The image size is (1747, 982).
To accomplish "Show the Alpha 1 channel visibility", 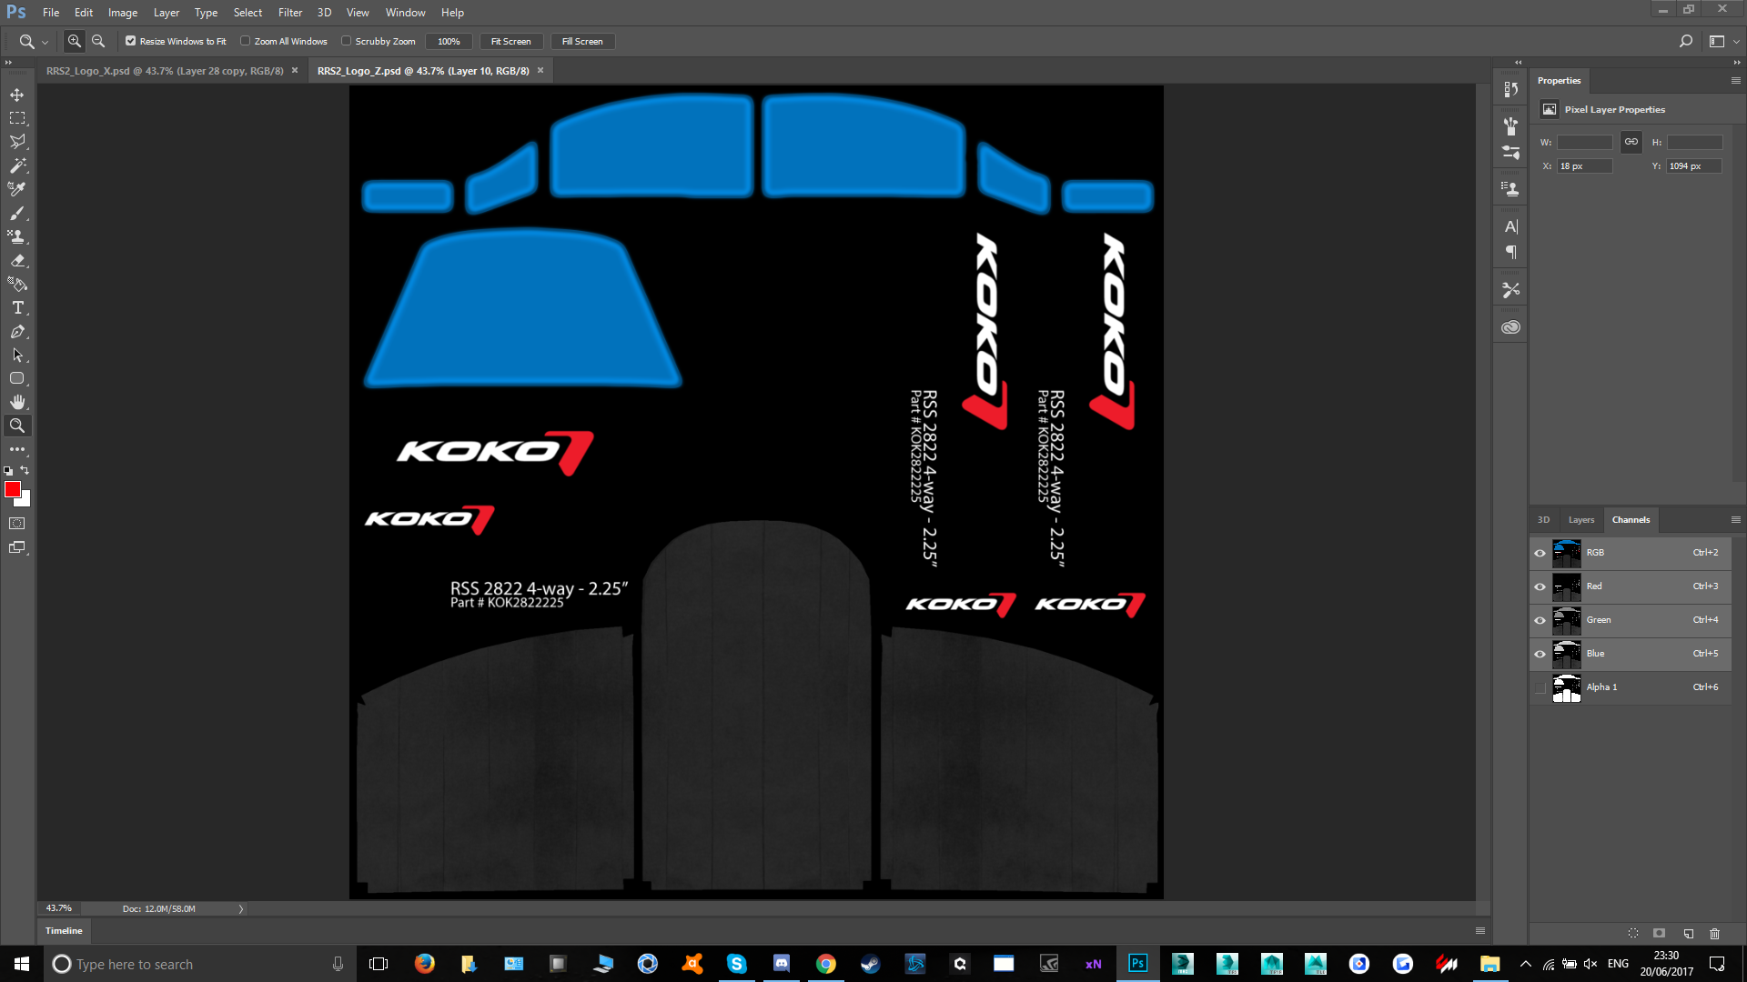I will coord(1540,687).
